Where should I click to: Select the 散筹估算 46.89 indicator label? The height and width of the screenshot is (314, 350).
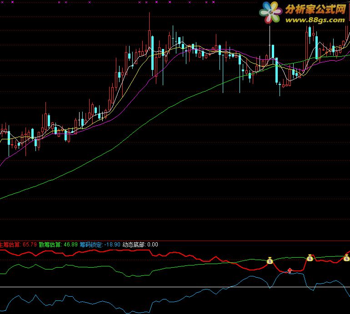point(58,245)
